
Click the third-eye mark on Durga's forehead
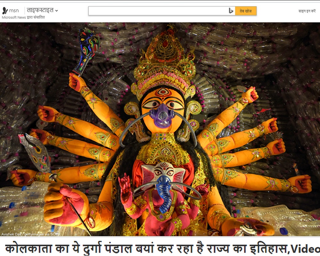163,92
